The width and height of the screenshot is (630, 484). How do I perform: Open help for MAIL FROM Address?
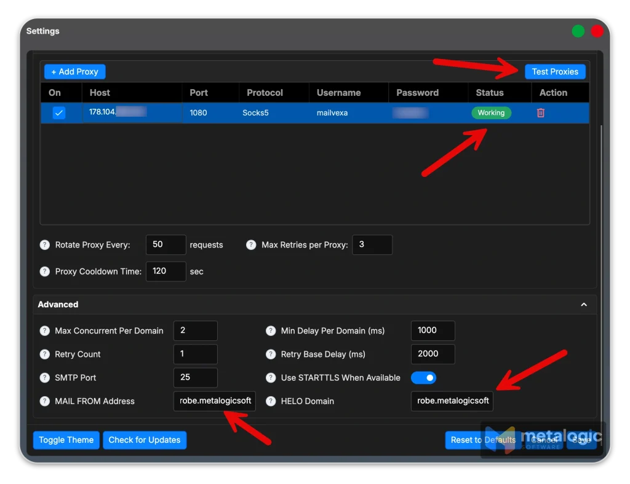44,401
